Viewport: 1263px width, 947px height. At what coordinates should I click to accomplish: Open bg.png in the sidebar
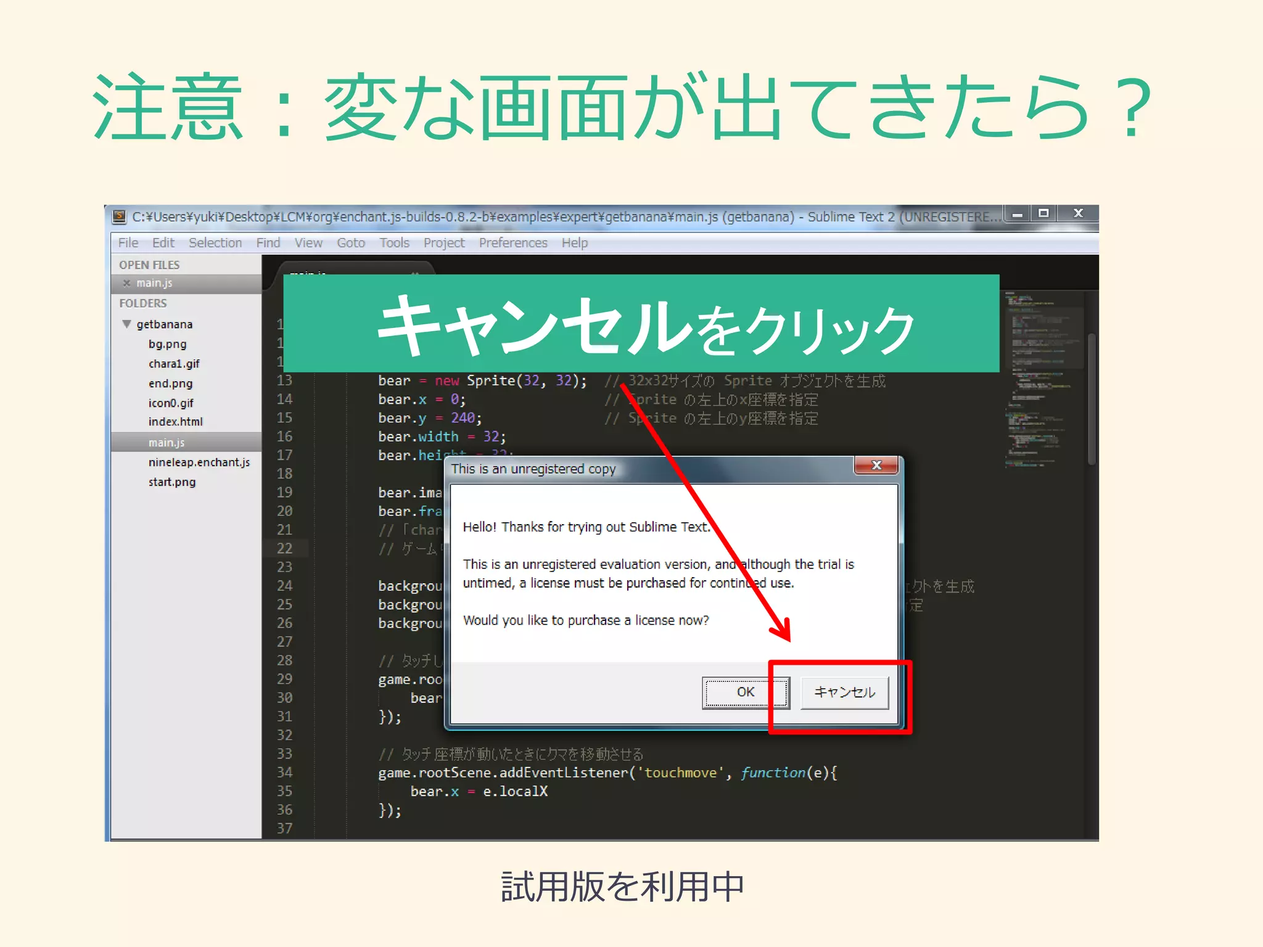[x=167, y=344]
